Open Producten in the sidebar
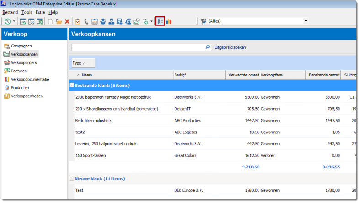This screenshot has width=360, height=203. 20,88
